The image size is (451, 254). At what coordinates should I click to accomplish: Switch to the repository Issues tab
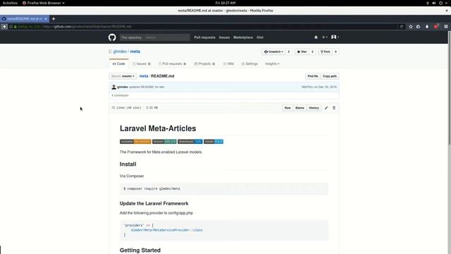pos(142,64)
